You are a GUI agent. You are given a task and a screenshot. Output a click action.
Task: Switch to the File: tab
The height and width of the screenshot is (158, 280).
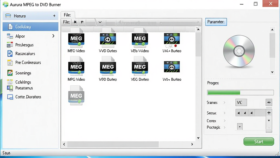point(68,15)
